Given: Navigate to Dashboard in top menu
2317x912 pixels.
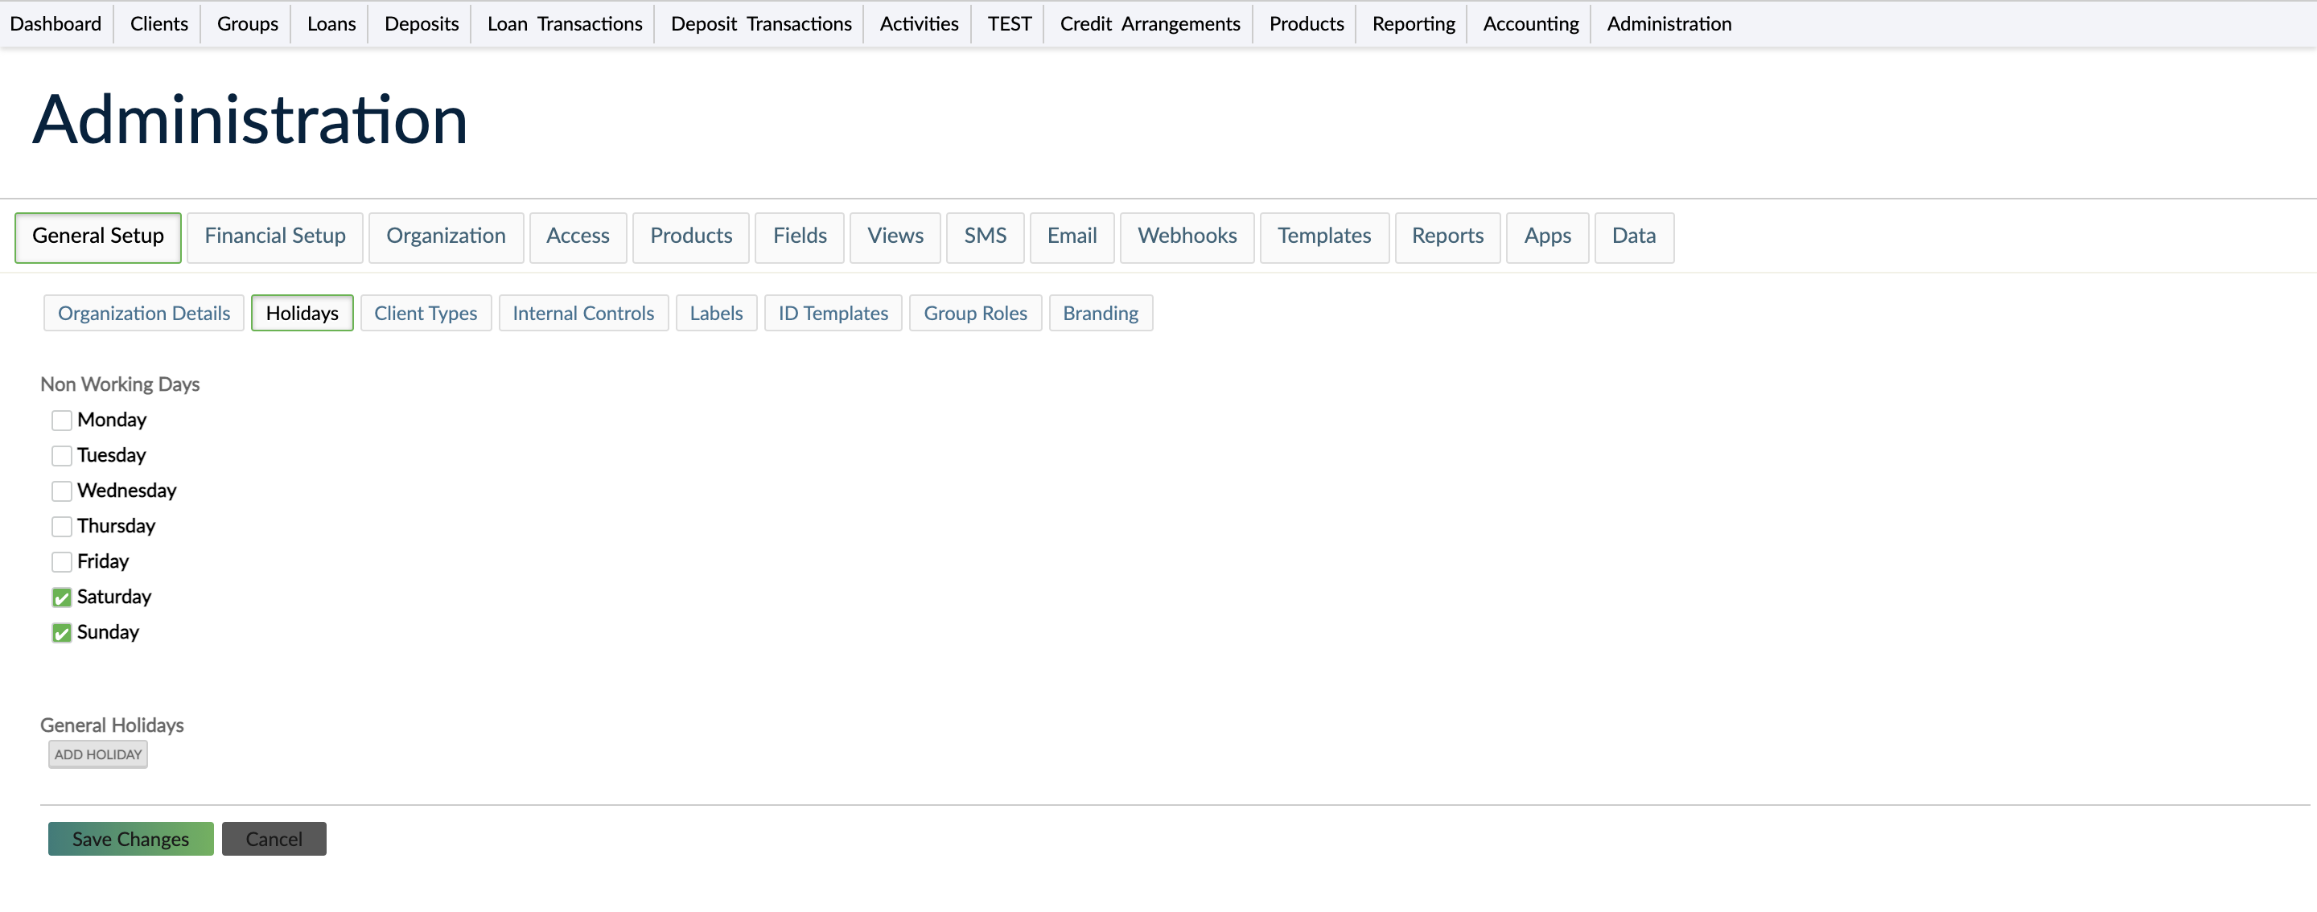Looking at the screenshot, I should pyautogui.click(x=56, y=24).
